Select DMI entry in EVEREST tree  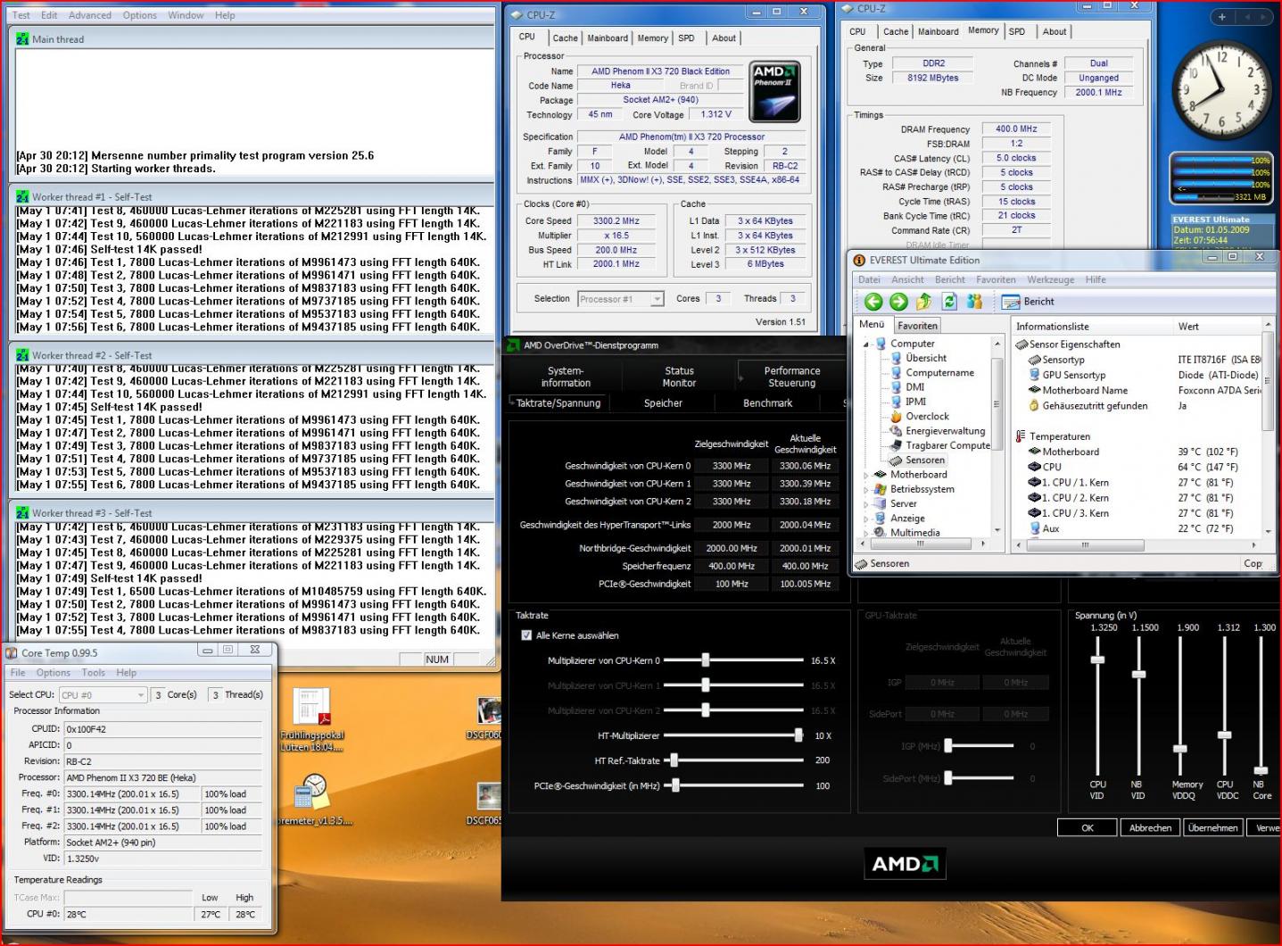[x=908, y=387]
